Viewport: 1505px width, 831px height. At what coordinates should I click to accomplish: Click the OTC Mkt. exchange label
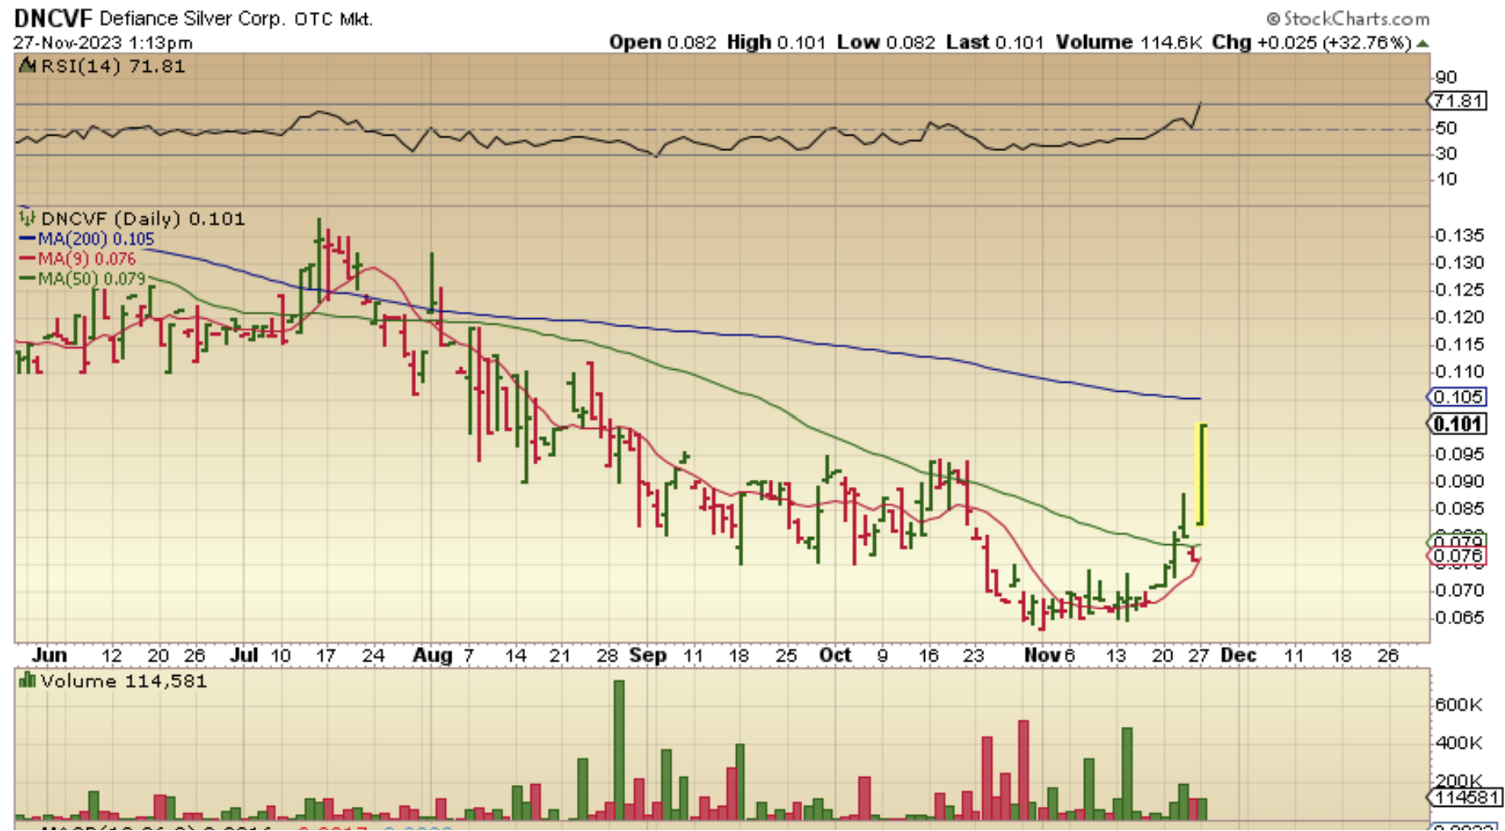[x=334, y=19]
